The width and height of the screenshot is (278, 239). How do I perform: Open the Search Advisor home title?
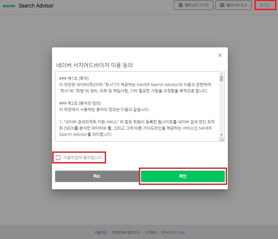[36, 6]
